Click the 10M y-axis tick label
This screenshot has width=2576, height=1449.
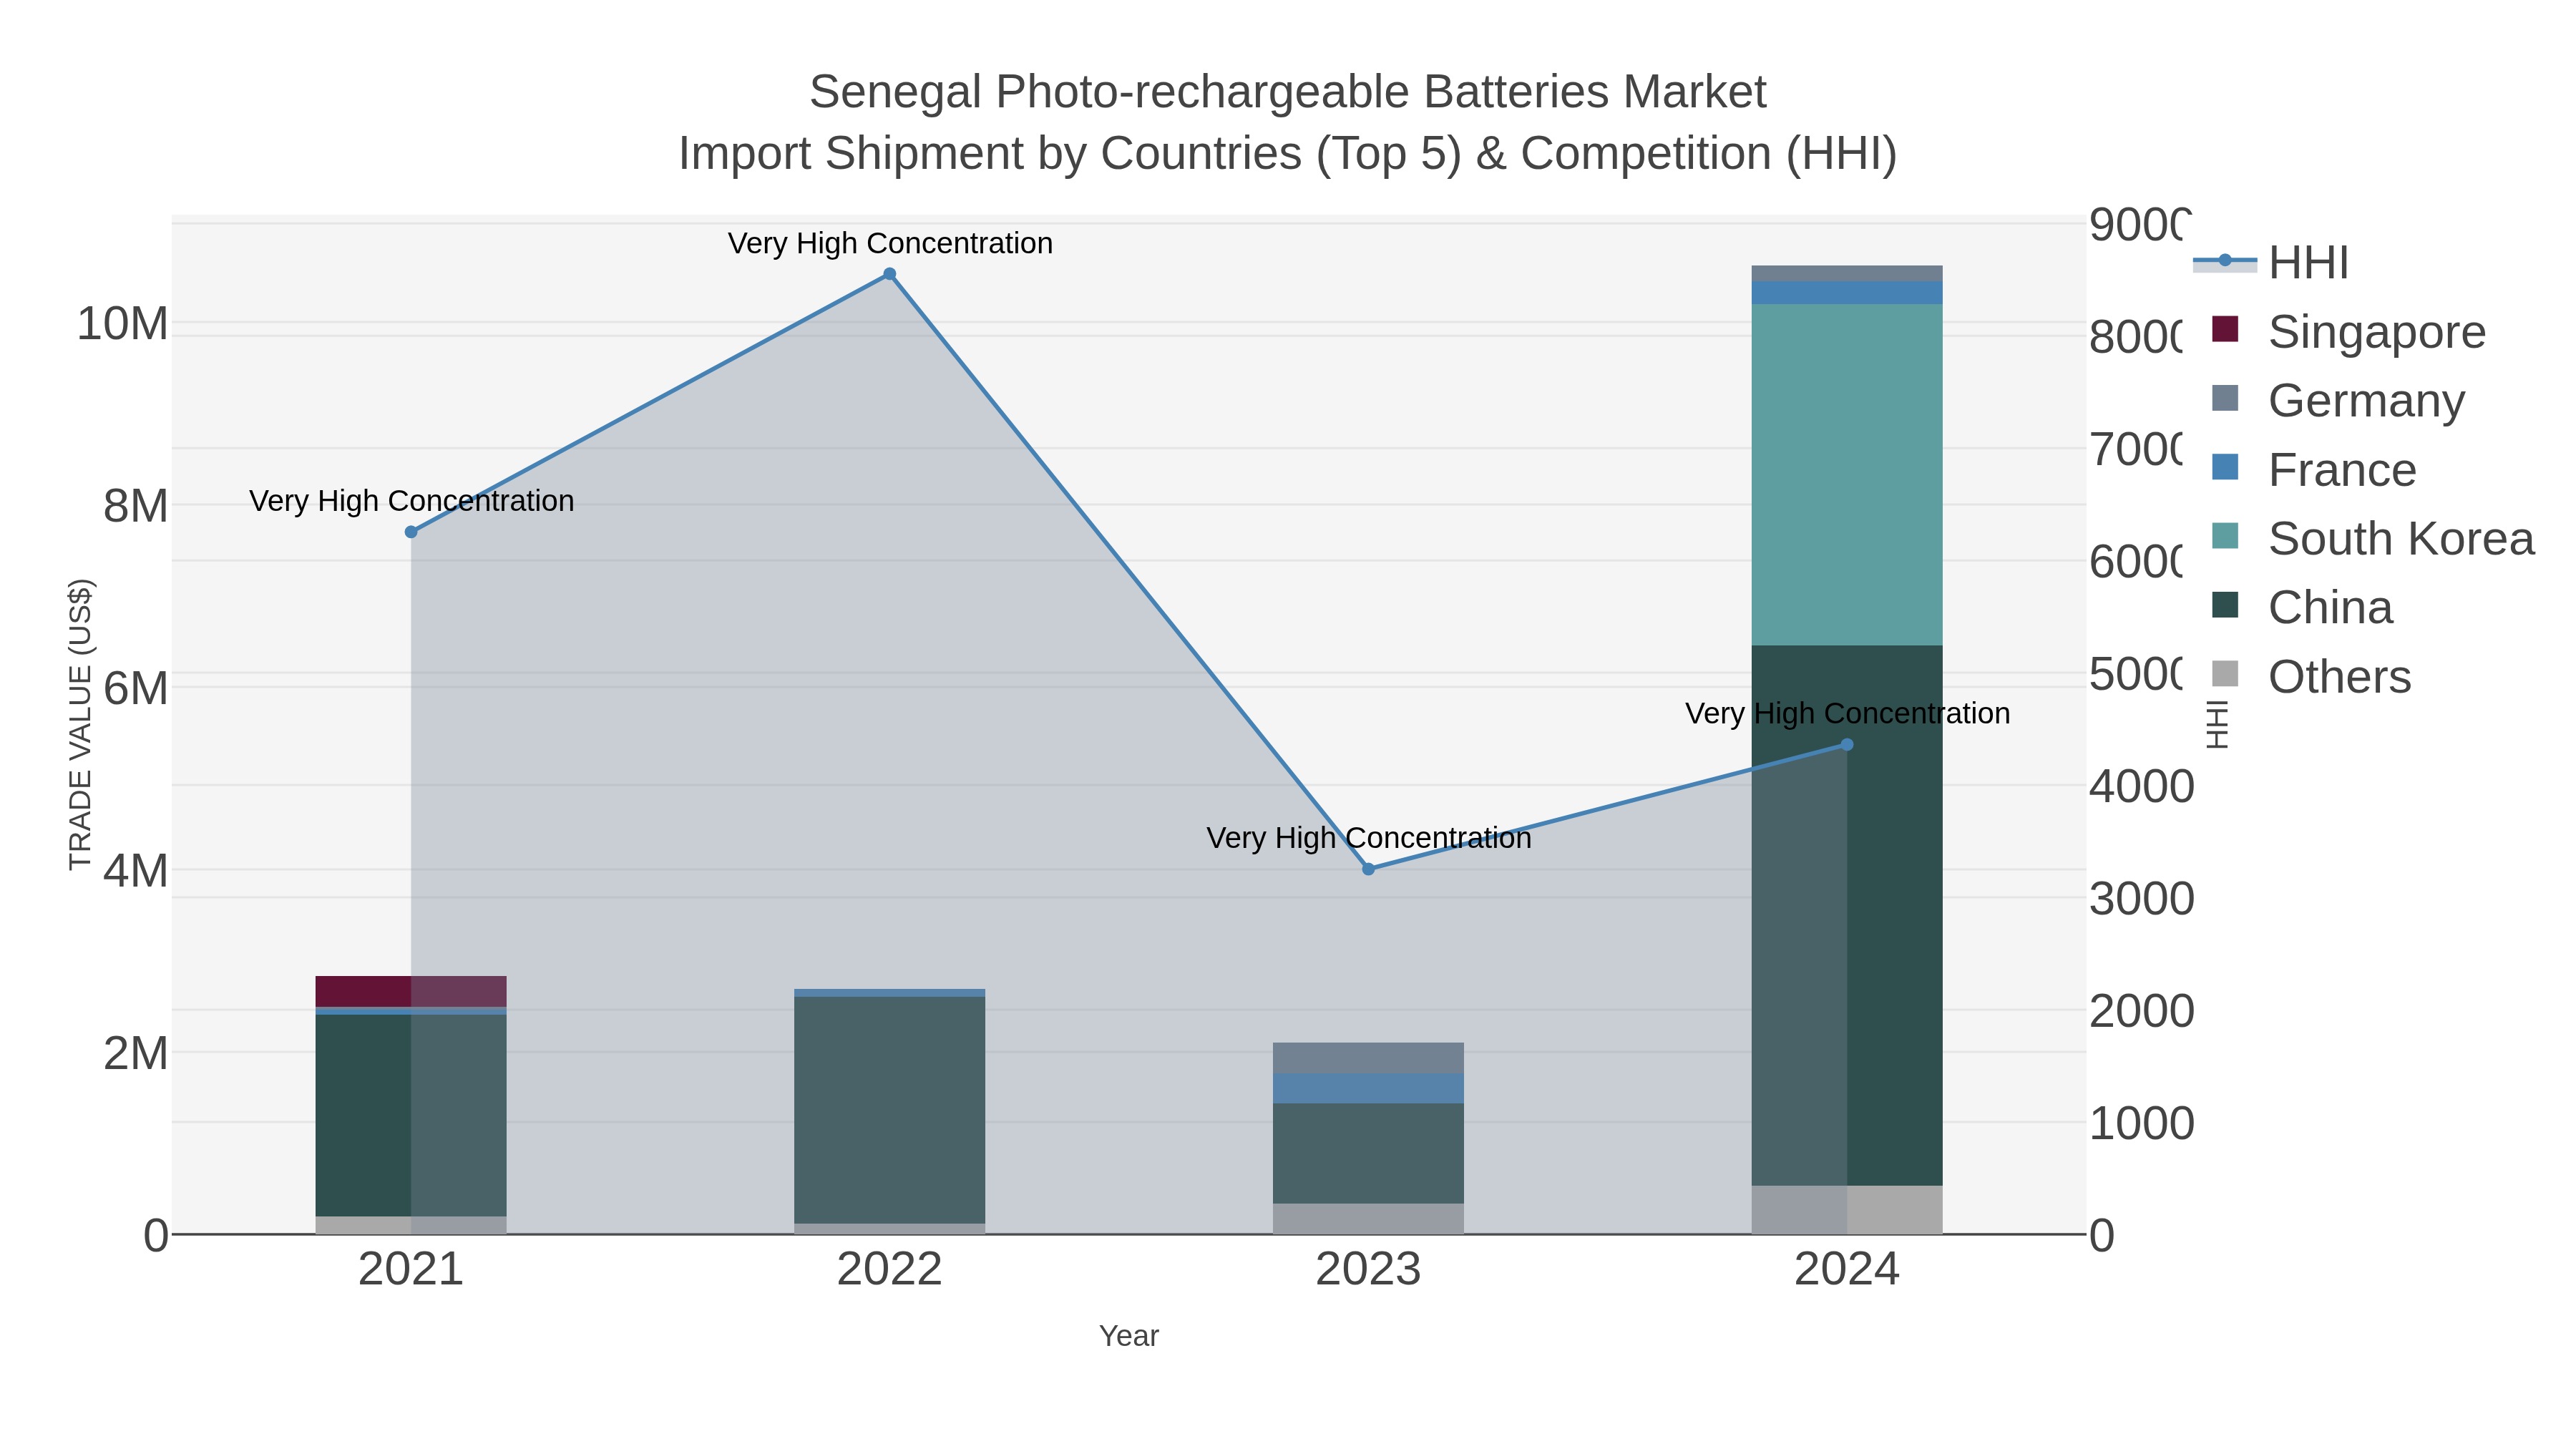122,324
